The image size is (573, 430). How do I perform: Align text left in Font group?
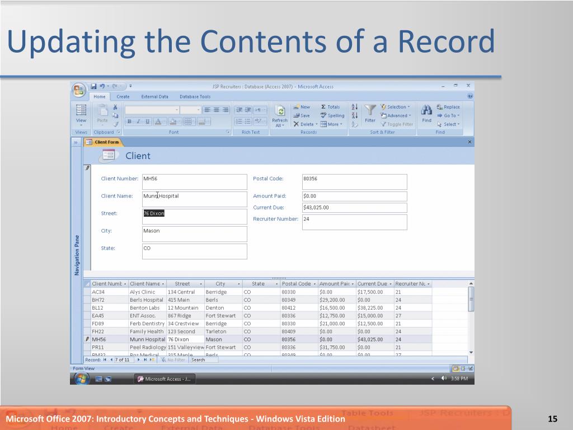tap(207, 110)
